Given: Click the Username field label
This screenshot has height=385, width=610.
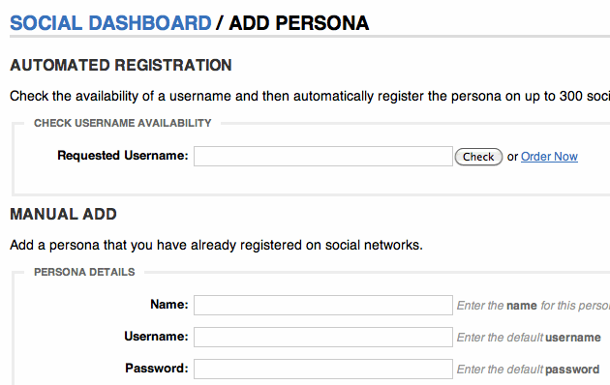Looking at the screenshot, I should click(x=156, y=336).
